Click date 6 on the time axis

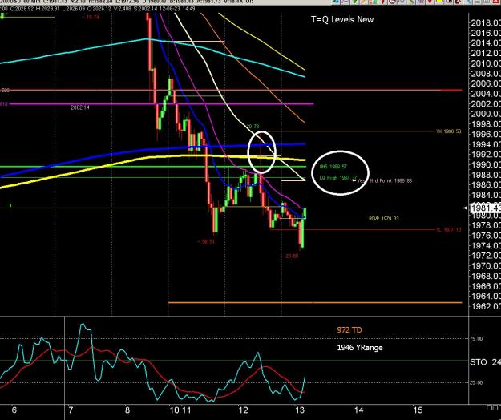click(14, 410)
